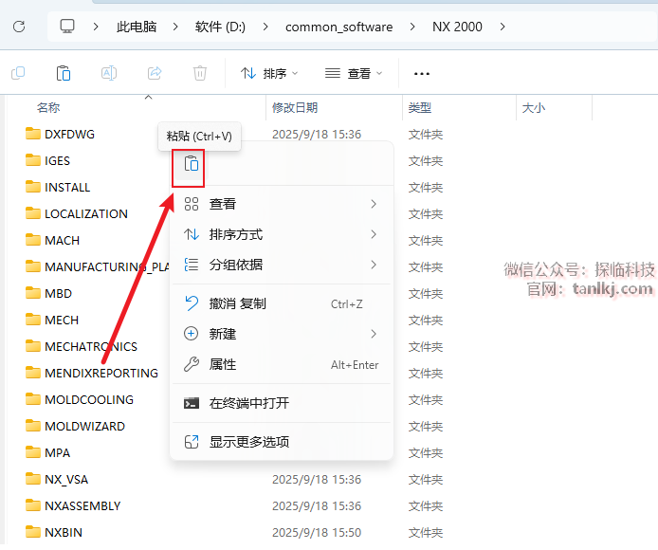The image size is (658, 550).
Task: Sort by 修改日期 column header
Action: point(295,108)
